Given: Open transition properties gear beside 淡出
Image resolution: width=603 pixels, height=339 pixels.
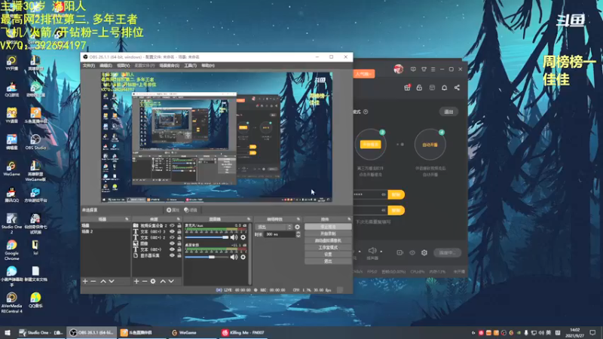Looking at the screenshot, I should pyautogui.click(x=297, y=228).
